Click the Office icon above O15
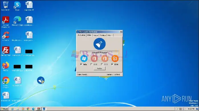Image resolution: width=199 pixels, height=111 pixels. (x=105, y=58)
